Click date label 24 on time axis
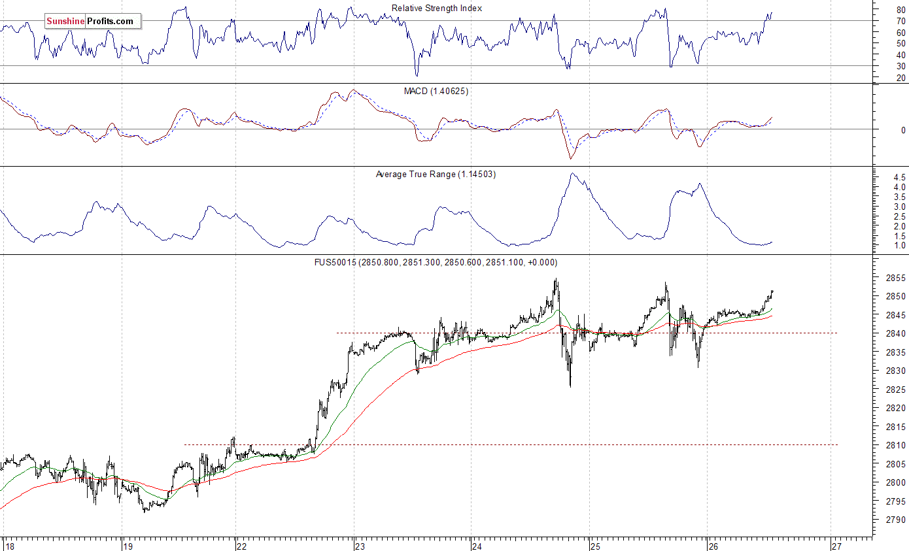The height and width of the screenshot is (551, 909). [x=477, y=545]
